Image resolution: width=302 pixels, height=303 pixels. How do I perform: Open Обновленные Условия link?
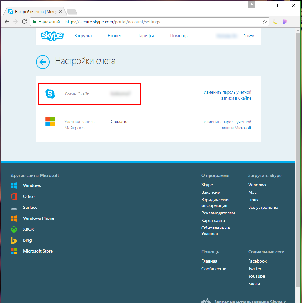coord(215,231)
